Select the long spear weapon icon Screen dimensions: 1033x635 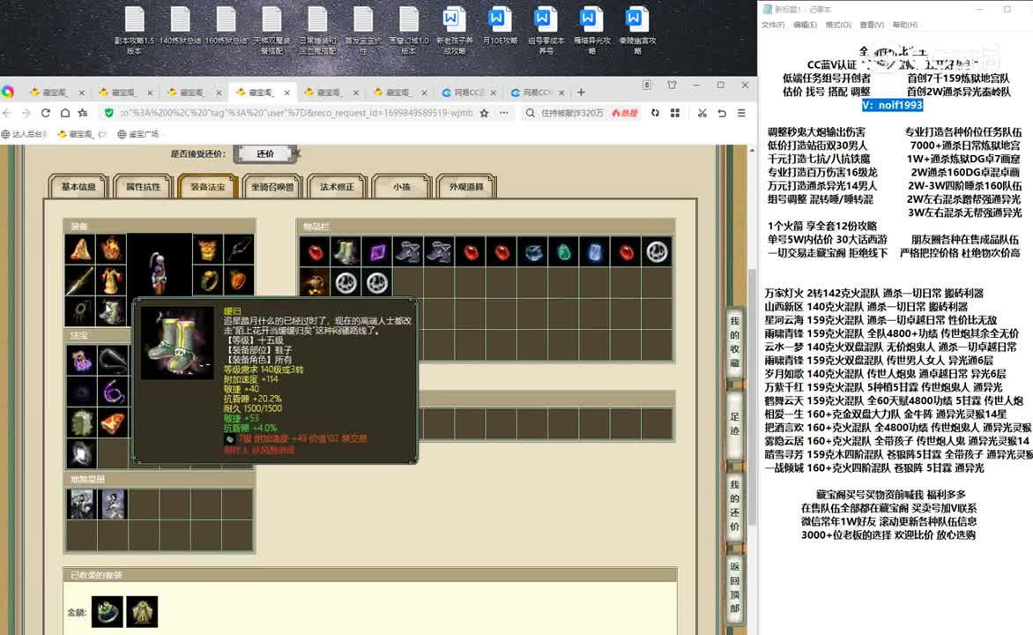click(80, 280)
